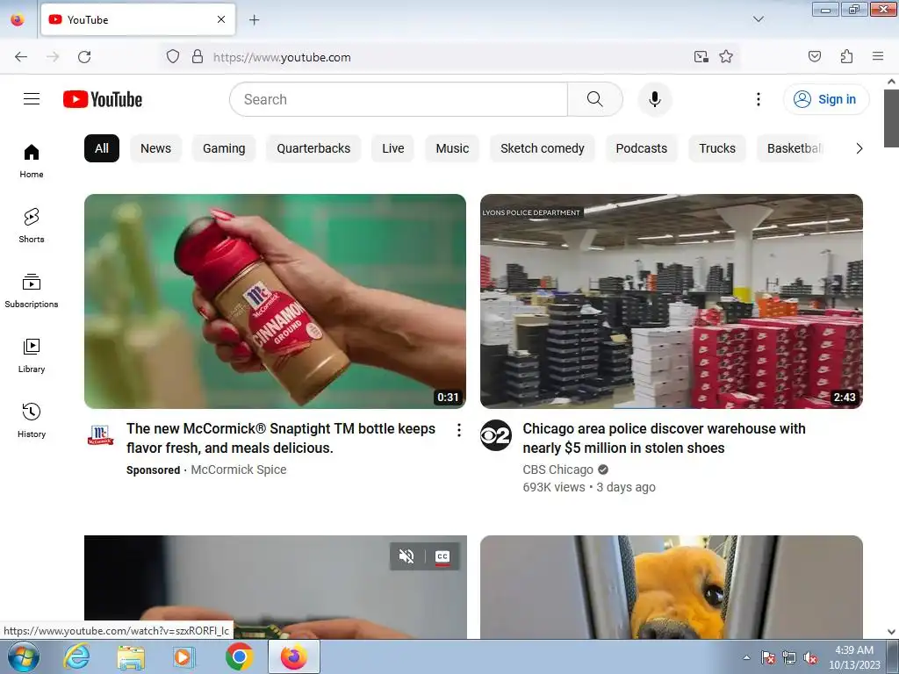The image size is (899, 674).
Task: Open Firefox extensions puzzle icon
Action: (846, 56)
